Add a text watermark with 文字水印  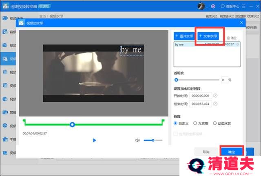pyautogui.click(x=208, y=36)
